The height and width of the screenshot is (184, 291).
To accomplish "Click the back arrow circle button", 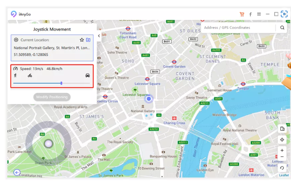I will [x=17, y=172].
